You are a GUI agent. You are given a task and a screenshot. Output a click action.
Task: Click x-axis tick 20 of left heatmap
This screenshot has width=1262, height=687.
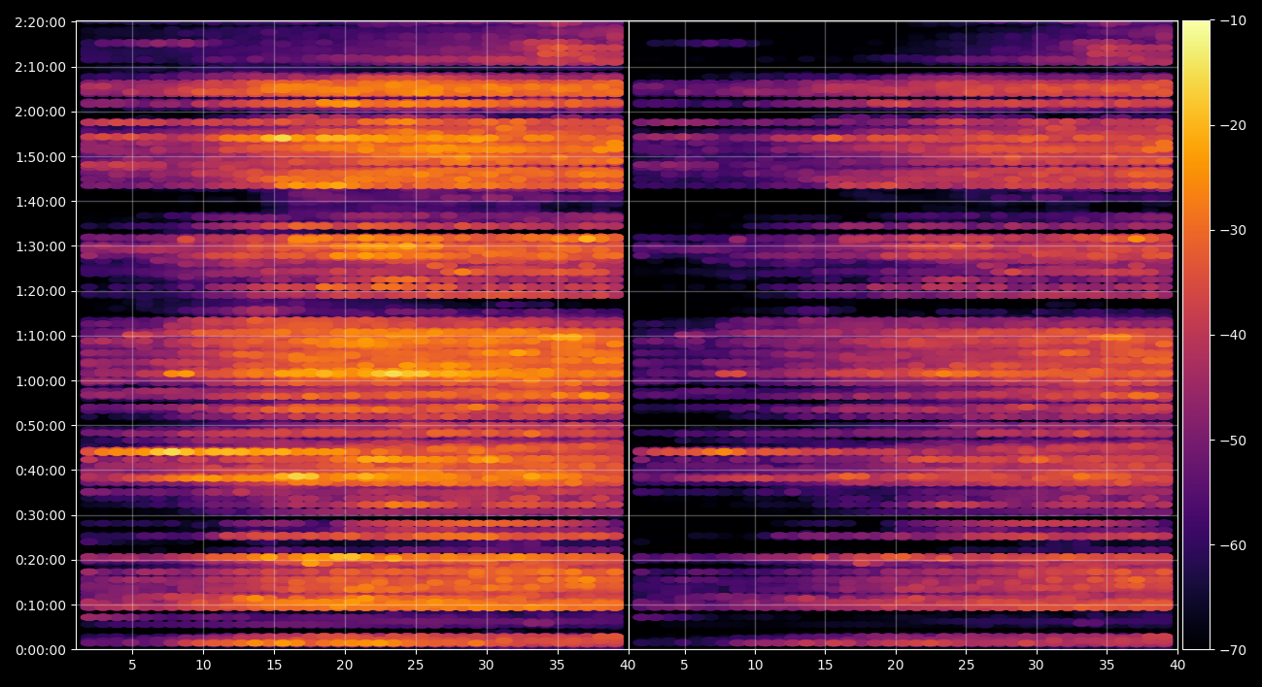tap(345, 666)
